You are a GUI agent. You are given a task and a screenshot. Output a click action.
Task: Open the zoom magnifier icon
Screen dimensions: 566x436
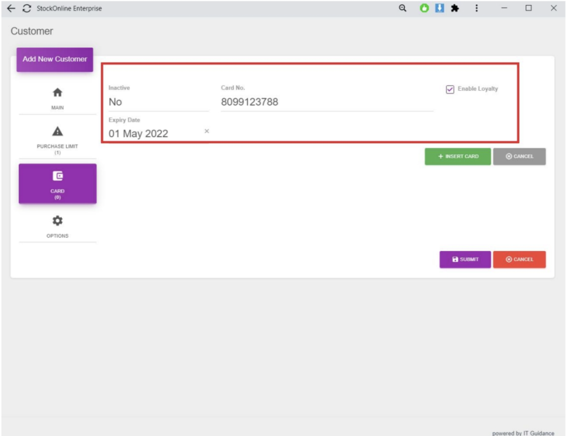[x=403, y=8]
